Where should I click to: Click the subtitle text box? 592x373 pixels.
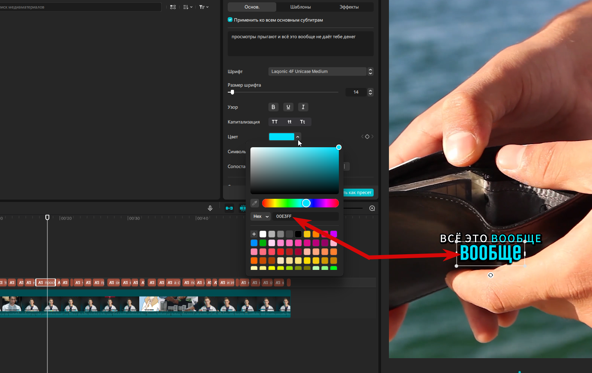click(300, 44)
